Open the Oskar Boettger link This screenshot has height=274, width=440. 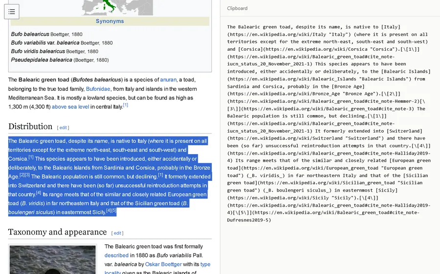point(163,264)
